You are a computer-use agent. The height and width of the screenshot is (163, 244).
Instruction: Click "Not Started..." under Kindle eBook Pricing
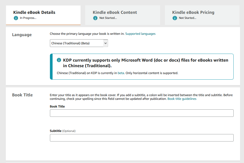[x=187, y=18]
